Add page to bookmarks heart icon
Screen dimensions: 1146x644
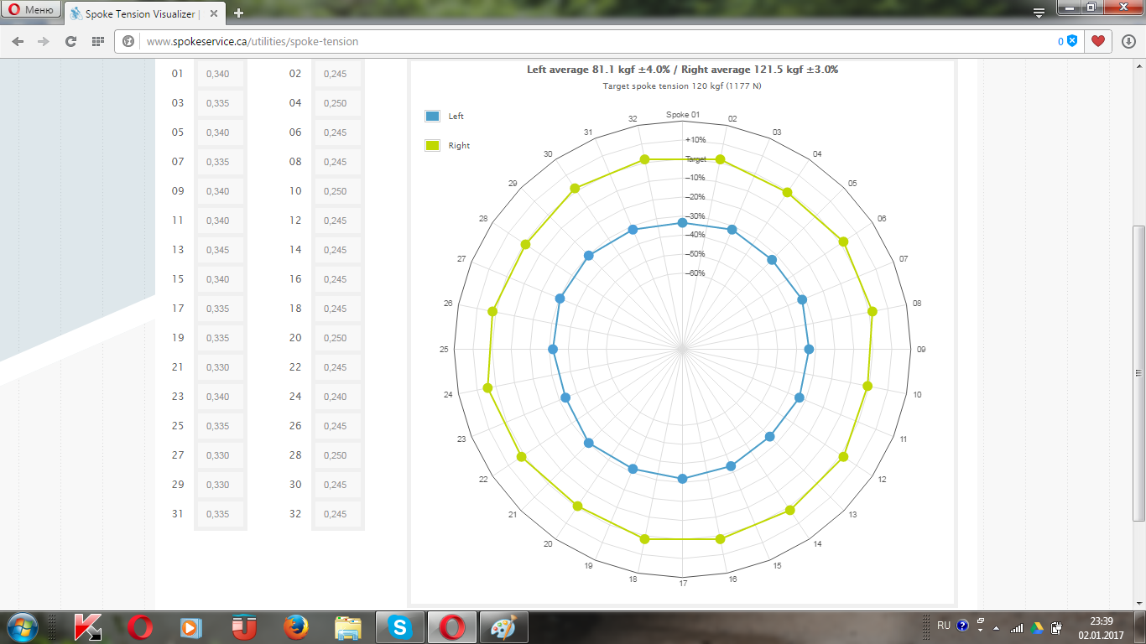[x=1098, y=41]
